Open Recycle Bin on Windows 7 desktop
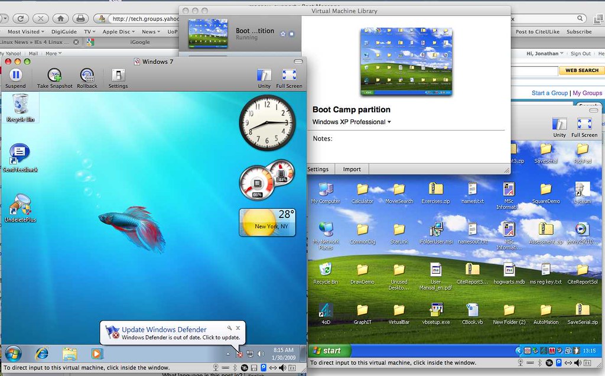 pyautogui.click(x=21, y=108)
